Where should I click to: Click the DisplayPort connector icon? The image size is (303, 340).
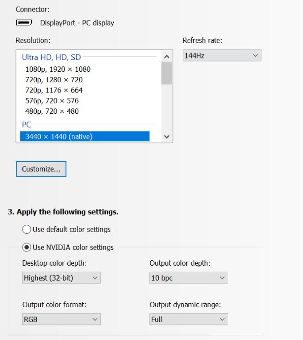(24, 22)
